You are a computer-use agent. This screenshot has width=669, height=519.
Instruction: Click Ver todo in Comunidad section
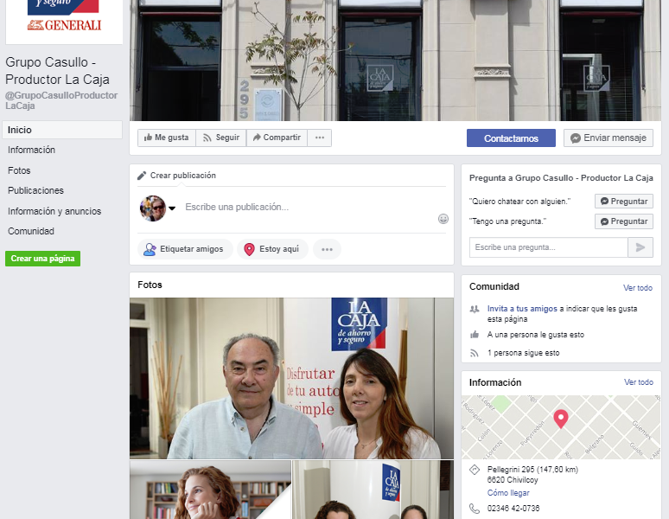coord(638,288)
